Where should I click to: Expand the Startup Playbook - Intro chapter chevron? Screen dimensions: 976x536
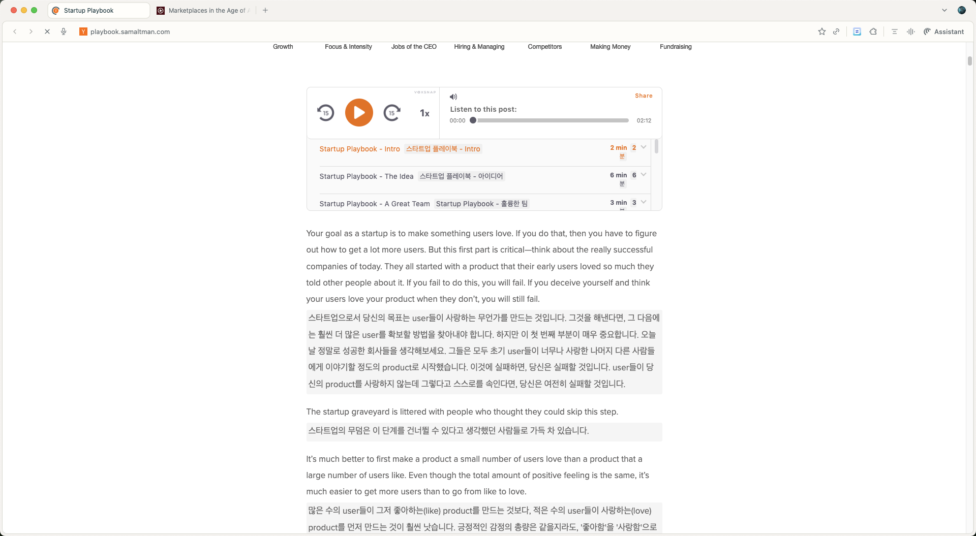click(x=644, y=147)
